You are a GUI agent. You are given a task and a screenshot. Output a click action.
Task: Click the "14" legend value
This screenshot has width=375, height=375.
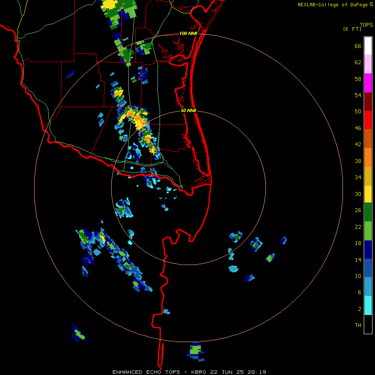point(358,260)
